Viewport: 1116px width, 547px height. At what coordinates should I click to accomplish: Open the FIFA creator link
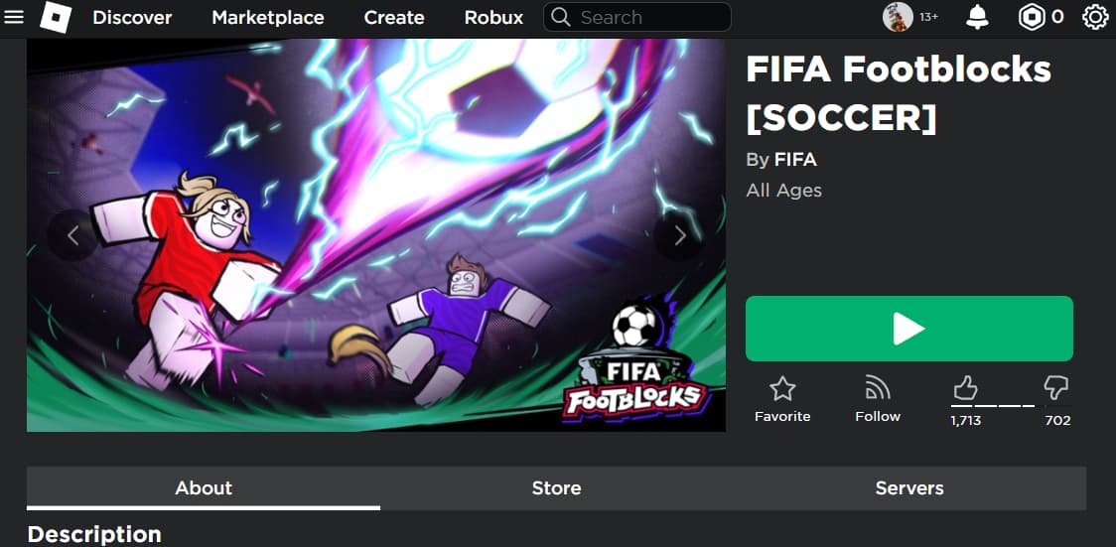tap(795, 160)
